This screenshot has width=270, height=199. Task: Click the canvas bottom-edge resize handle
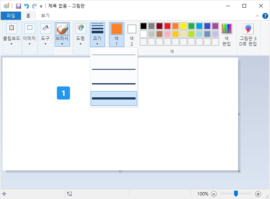[121, 172]
